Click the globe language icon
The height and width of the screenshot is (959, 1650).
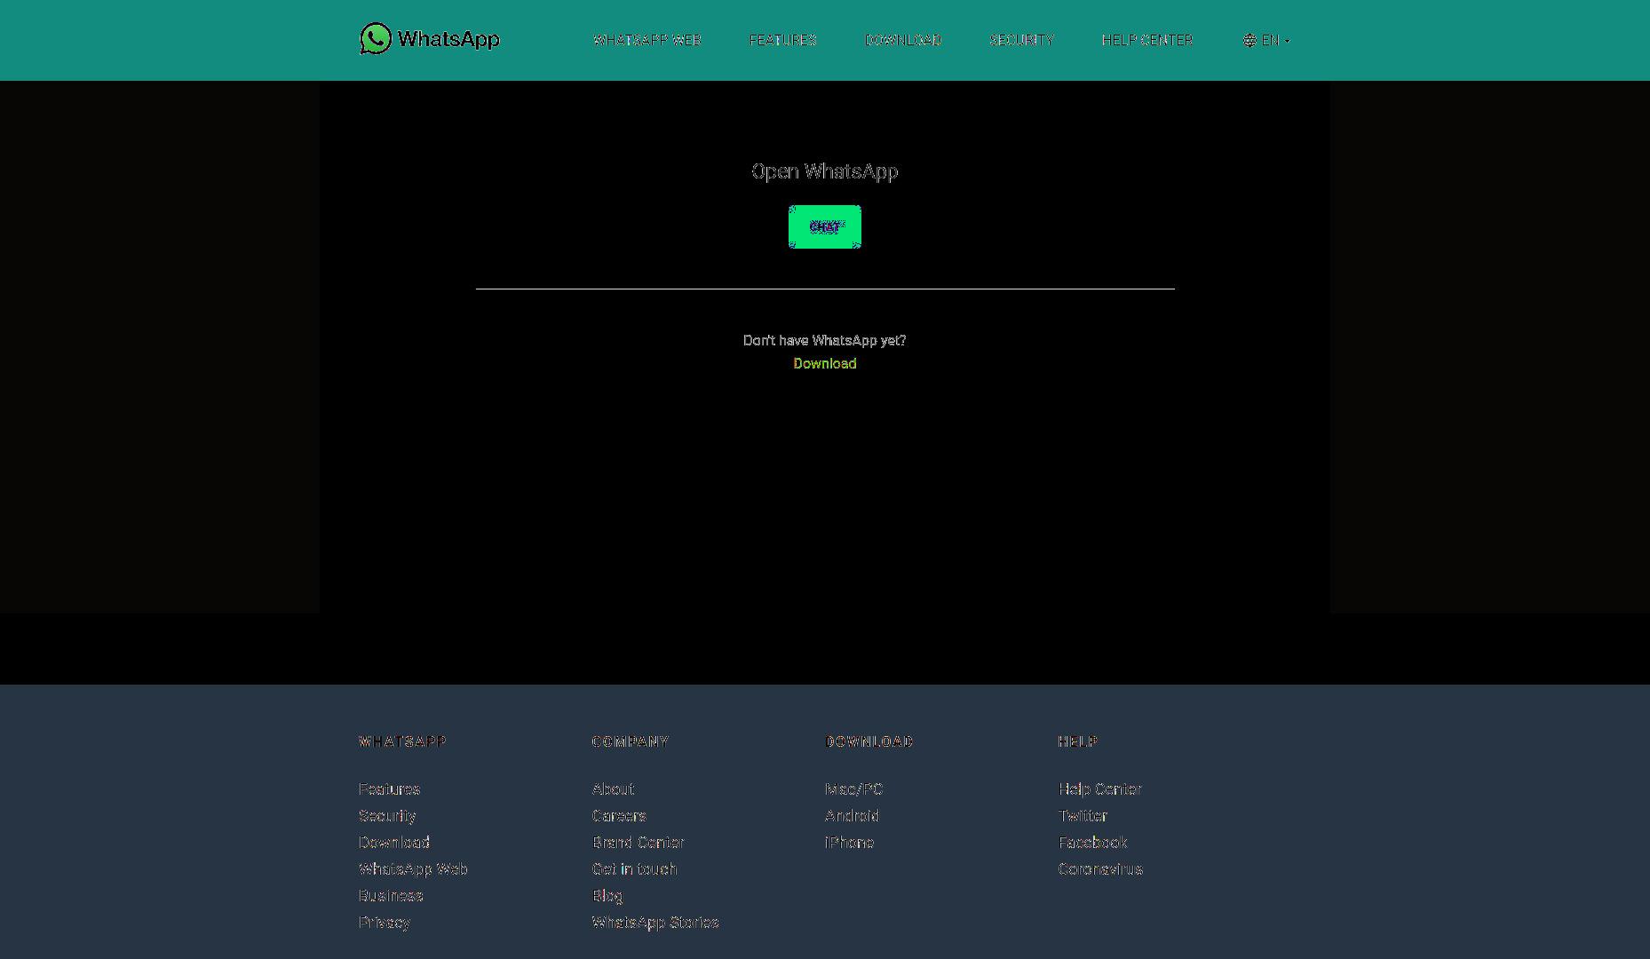pyautogui.click(x=1249, y=40)
